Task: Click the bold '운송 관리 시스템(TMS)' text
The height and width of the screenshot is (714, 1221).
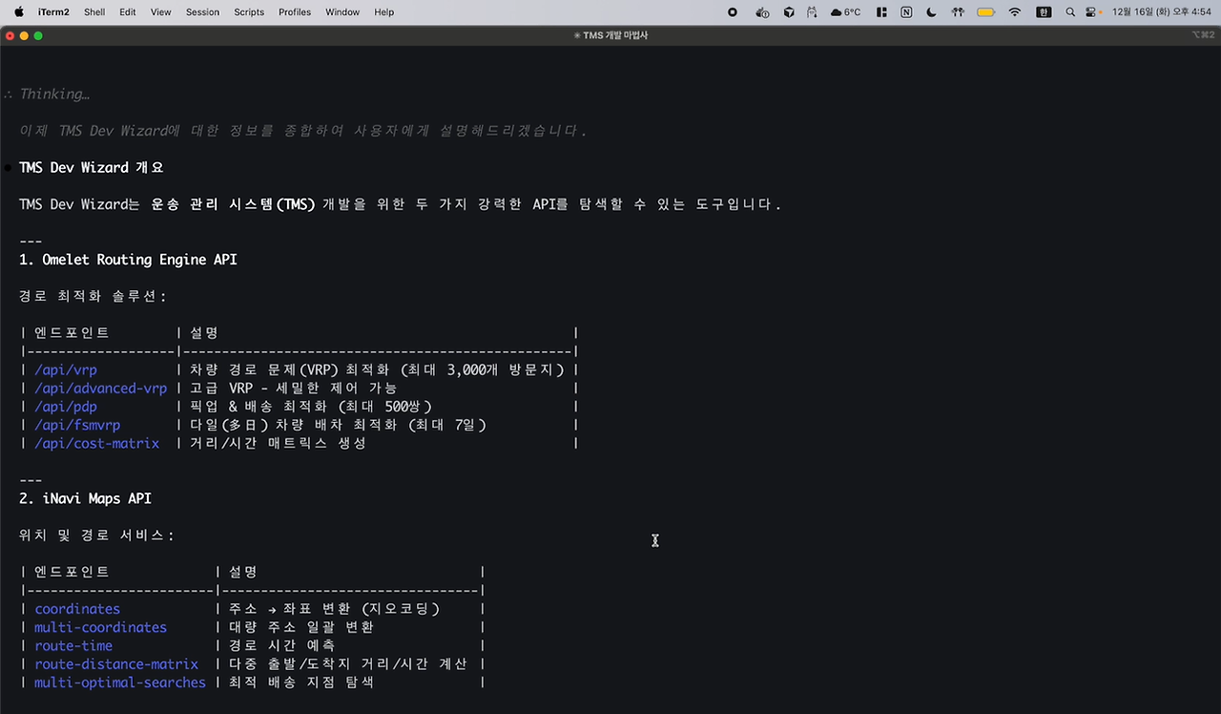Action: pos(234,204)
